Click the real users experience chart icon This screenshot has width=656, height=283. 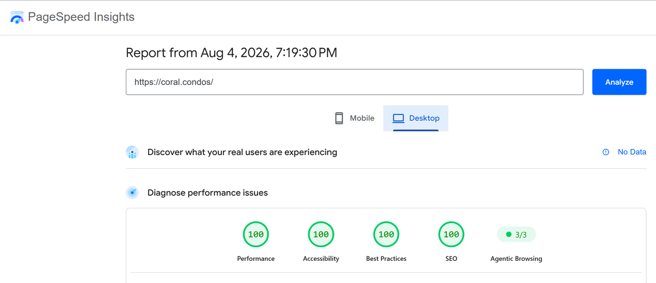coord(132,153)
